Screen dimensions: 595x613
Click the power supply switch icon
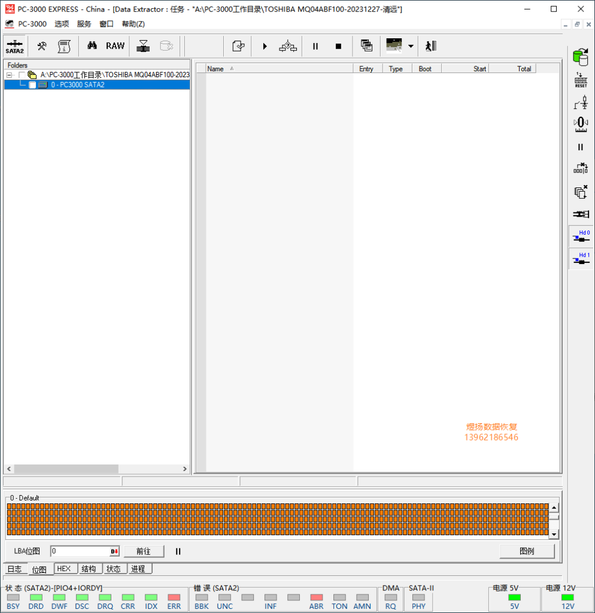581,103
